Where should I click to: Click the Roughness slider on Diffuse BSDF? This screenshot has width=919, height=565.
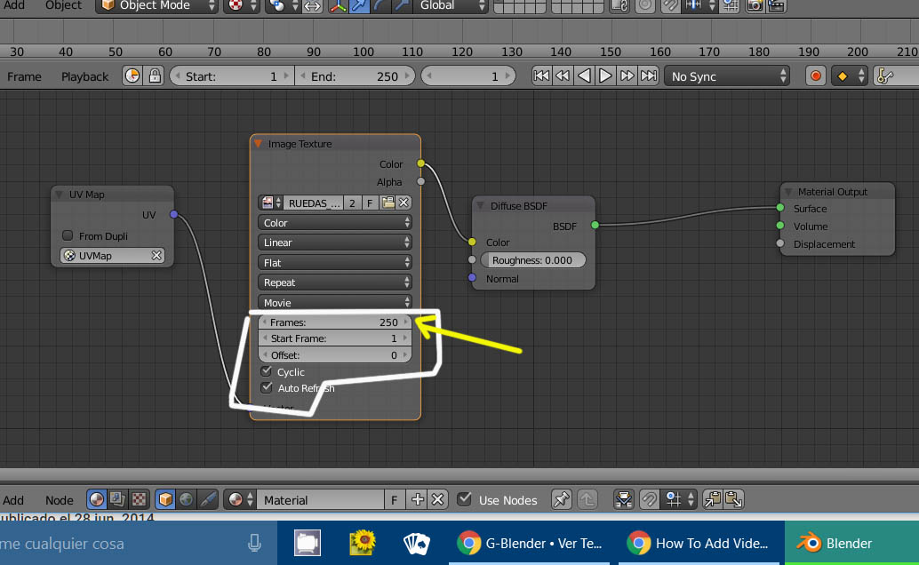pyautogui.click(x=532, y=260)
